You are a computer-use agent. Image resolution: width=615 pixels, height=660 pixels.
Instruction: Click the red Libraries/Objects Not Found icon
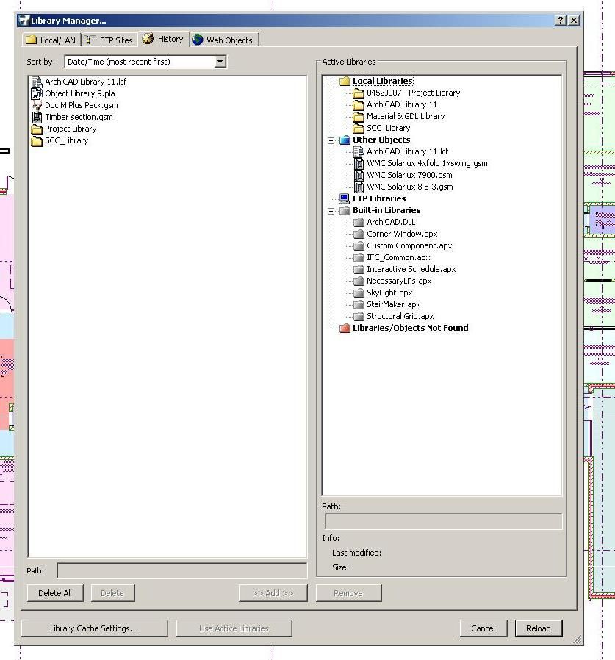point(345,328)
